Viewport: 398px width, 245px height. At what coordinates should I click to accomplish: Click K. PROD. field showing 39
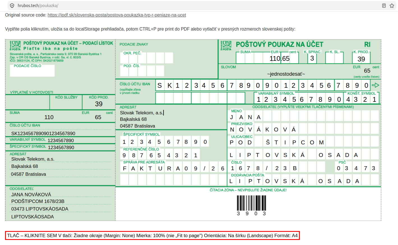click(361, 59)
